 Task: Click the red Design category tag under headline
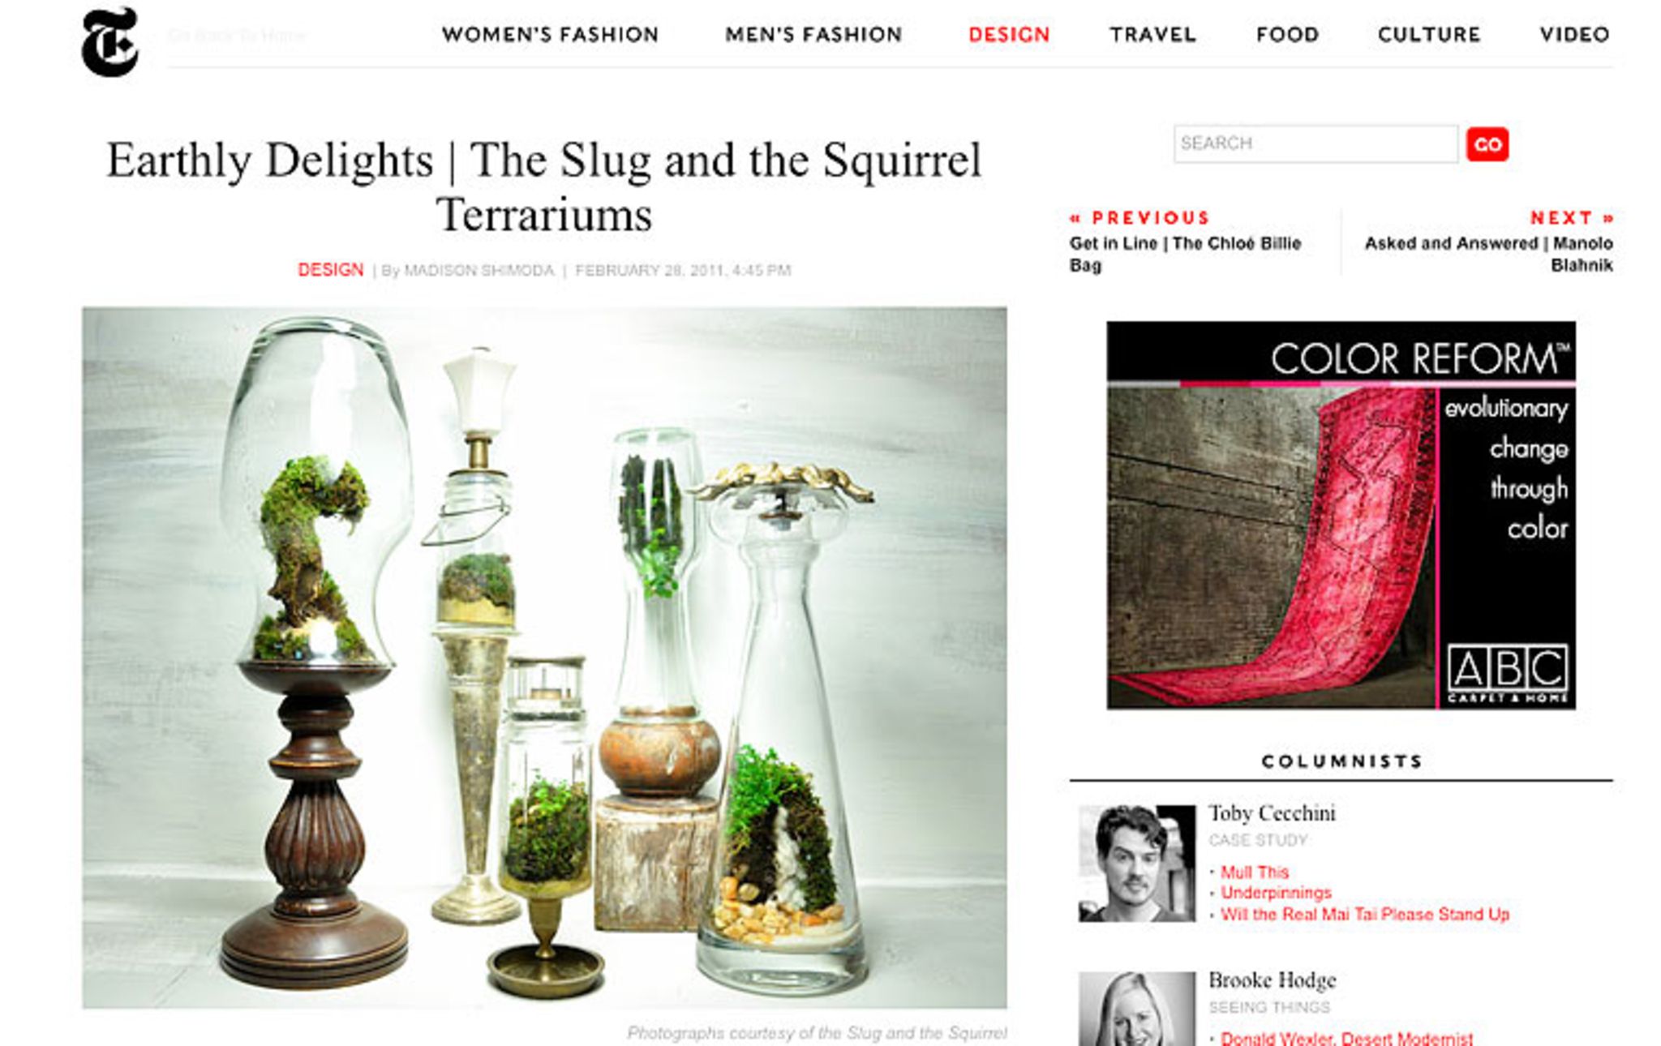pos(330,269)
